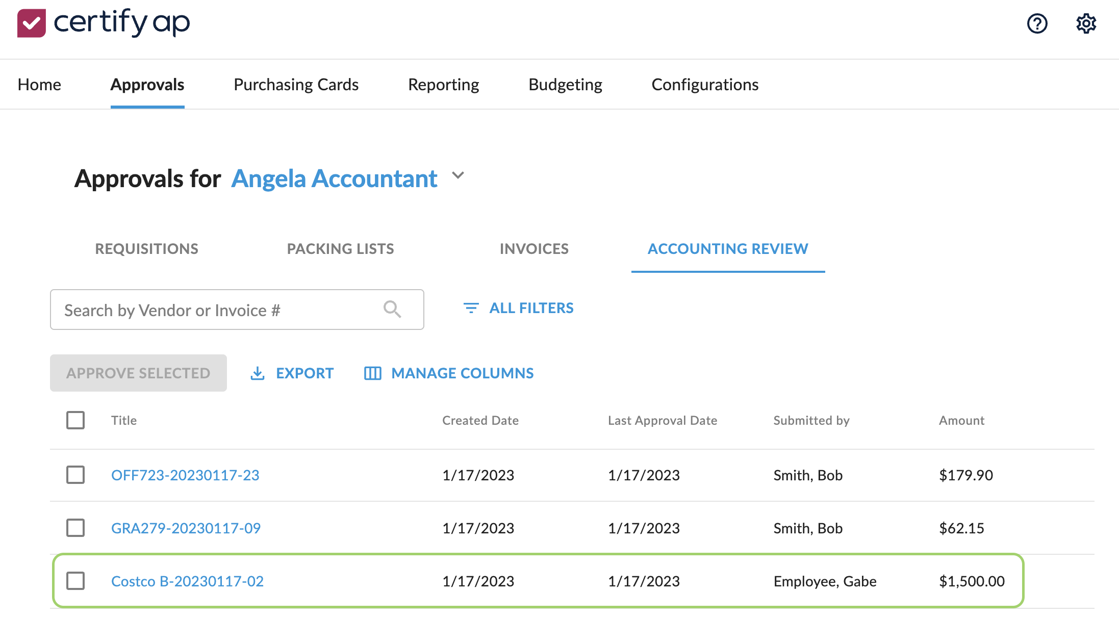Click Smith, Bob in the GRA279 row
The image size is (1119, 617).
pos(808,528)
